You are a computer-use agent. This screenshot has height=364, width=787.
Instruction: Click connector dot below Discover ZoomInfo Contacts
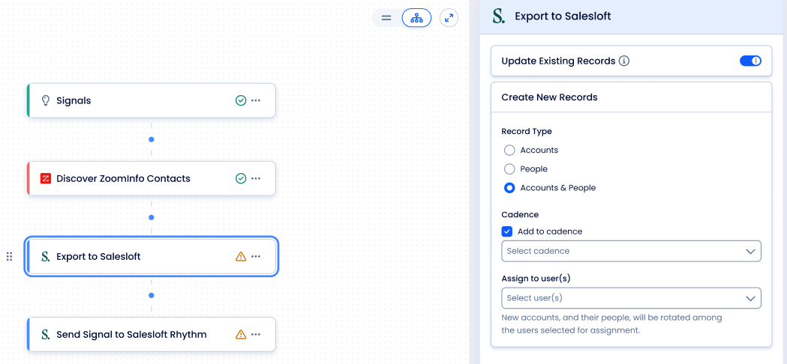click(151, 218)
